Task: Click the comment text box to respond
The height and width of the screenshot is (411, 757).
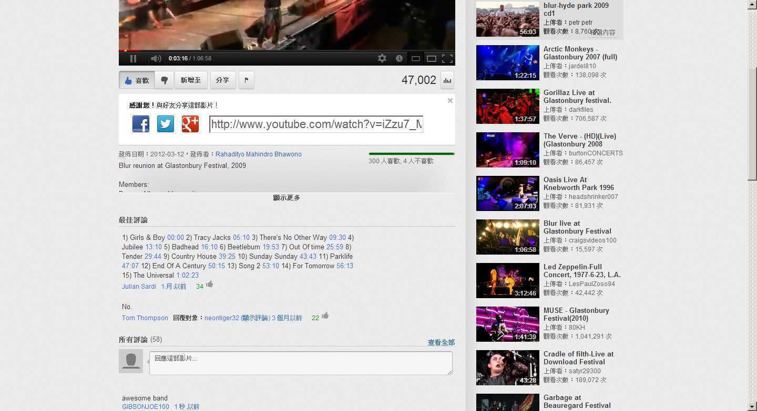Action: tap(301, 363)
